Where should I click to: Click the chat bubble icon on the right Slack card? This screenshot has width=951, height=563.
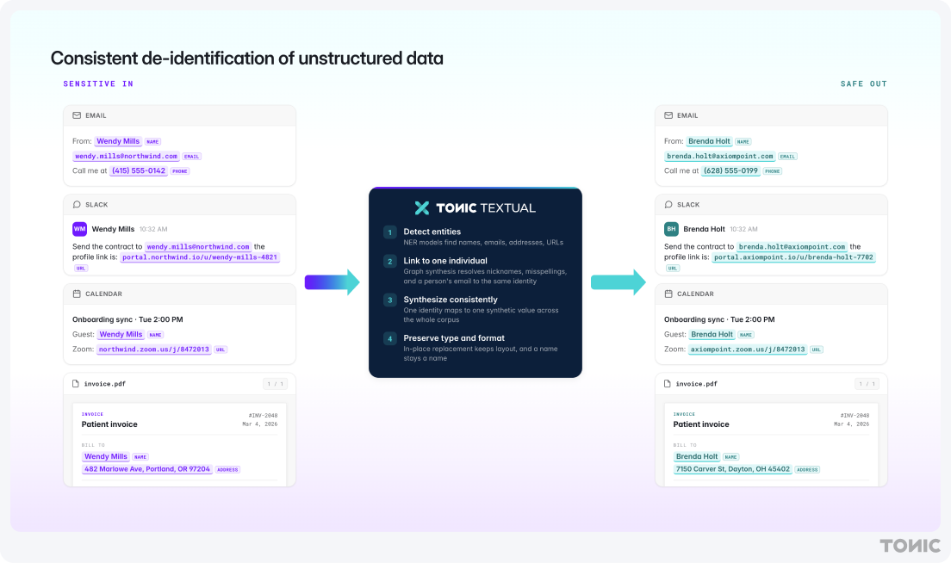668,204
